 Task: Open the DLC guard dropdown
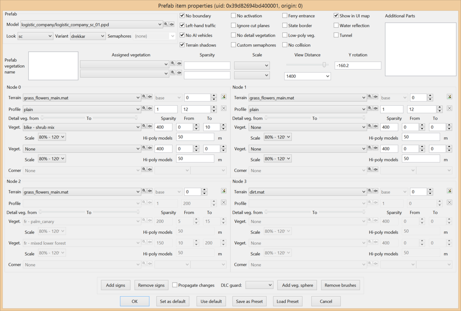pos(259,285)
